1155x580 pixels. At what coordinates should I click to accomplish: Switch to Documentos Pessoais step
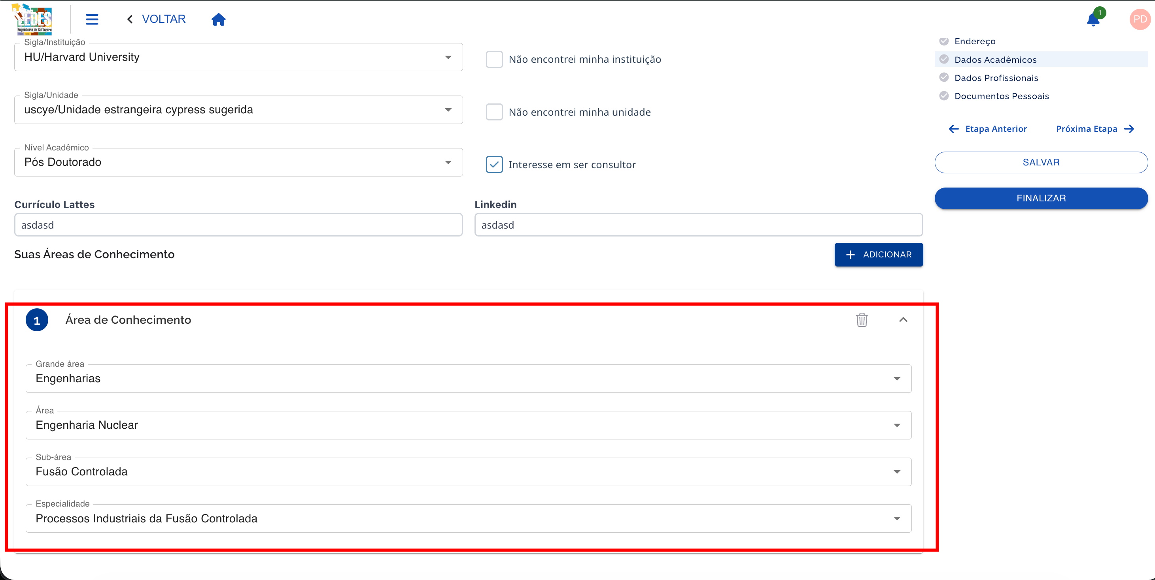[x=1001, y=96]
